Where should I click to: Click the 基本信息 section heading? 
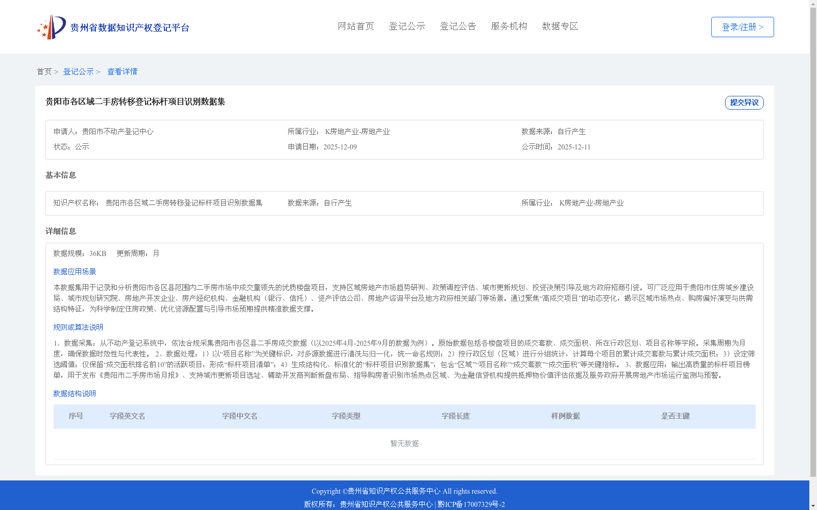pyautogui.click(x=61, y=175)
